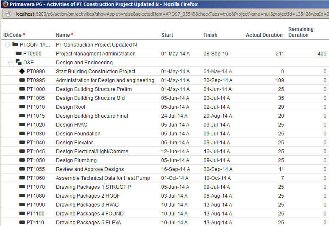The height and width of the screenshot is (226, 329).
Task: Click the 24-Jul-14 A start date cell
Action: tap(174, 116)
